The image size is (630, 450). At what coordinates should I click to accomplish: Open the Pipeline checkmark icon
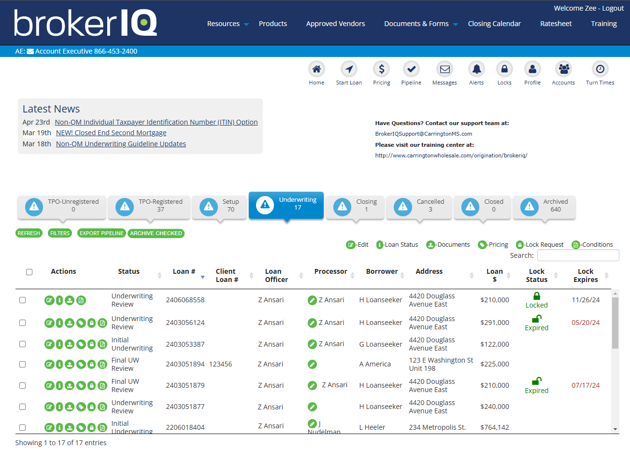411,69
